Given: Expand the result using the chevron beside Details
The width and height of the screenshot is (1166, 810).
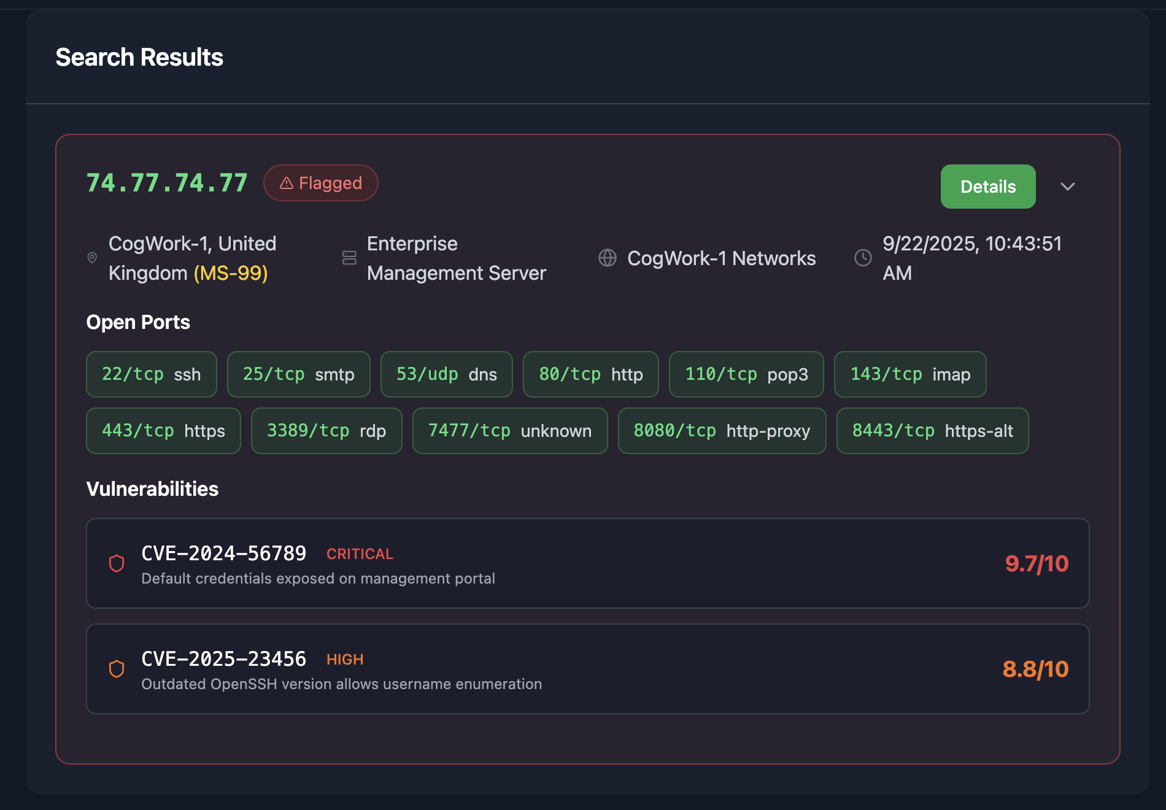Looking at the screenshot, I should coord(1068,187).
